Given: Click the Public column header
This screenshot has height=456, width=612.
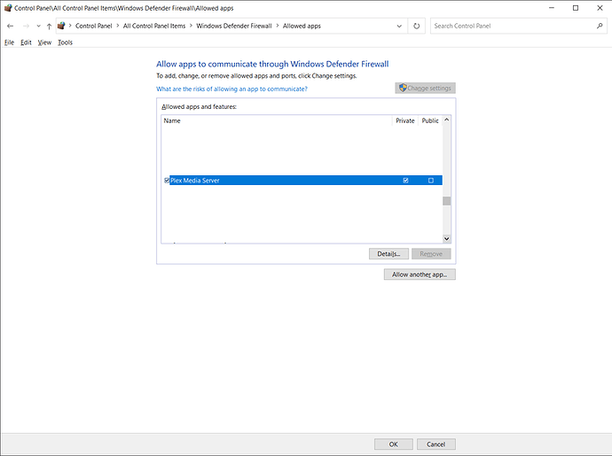Looking at the screenshot, I should (430, 120).
